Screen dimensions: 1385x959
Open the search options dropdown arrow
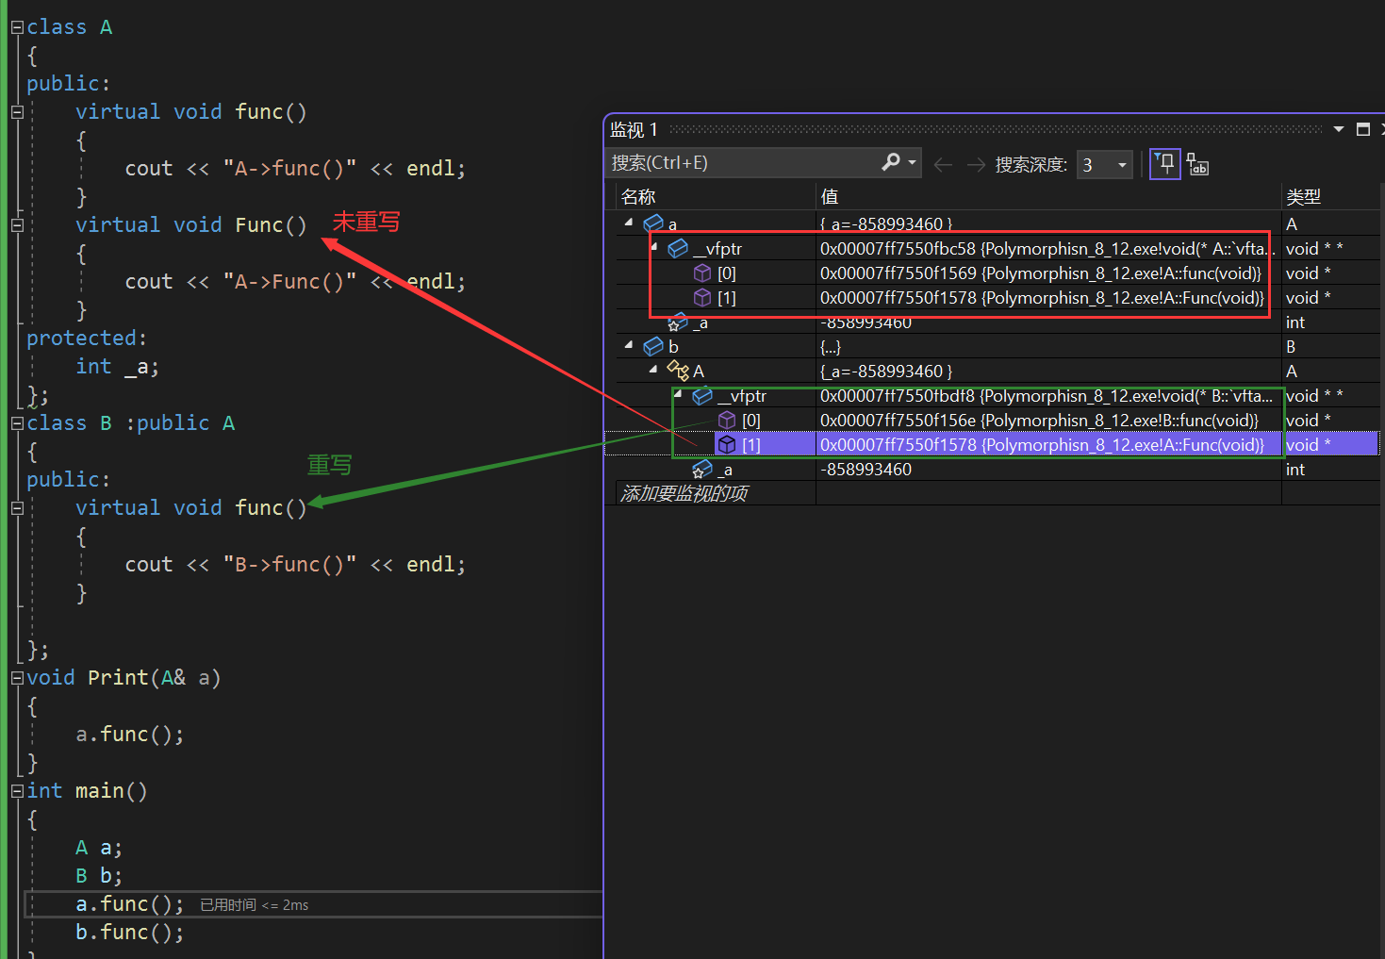[913, 162]
